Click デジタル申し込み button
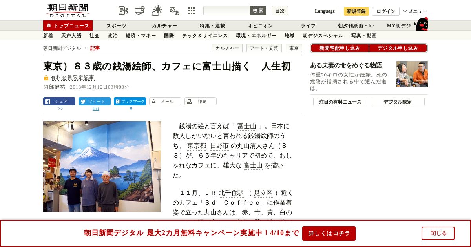This screenshot has height=247, width=471. pyautogui.click(x=398, y=48)
